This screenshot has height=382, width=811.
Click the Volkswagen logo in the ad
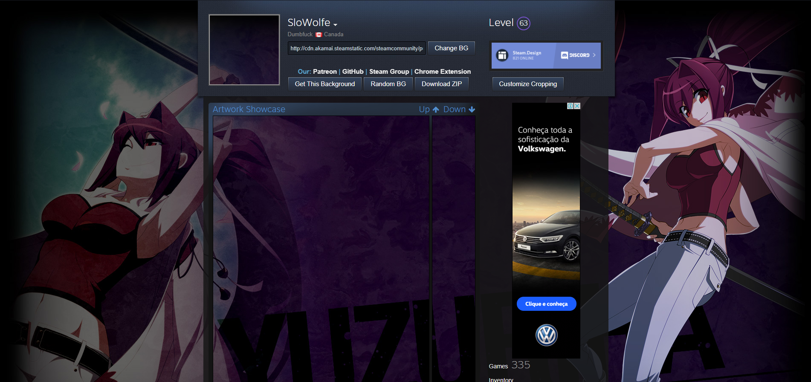pyautogui.click(x=546, y=335)
